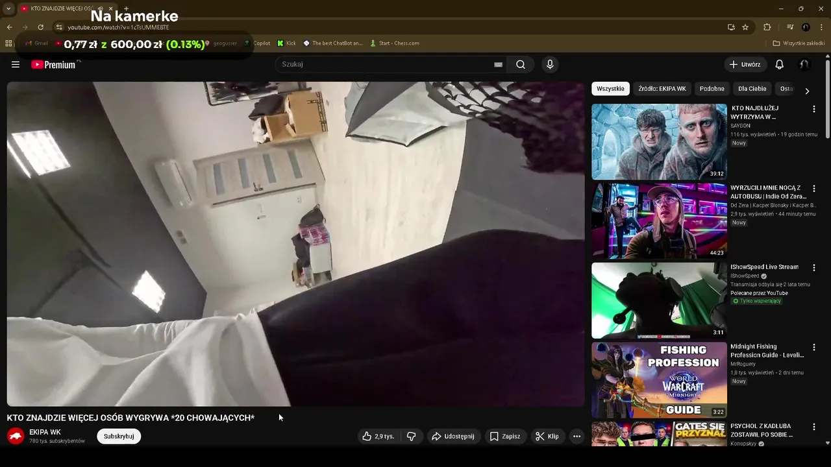Viewport: 831px width, 467px height.
Task: Open options for the SAYGON video
Action: pyautogui.click(x=813, y=109)
